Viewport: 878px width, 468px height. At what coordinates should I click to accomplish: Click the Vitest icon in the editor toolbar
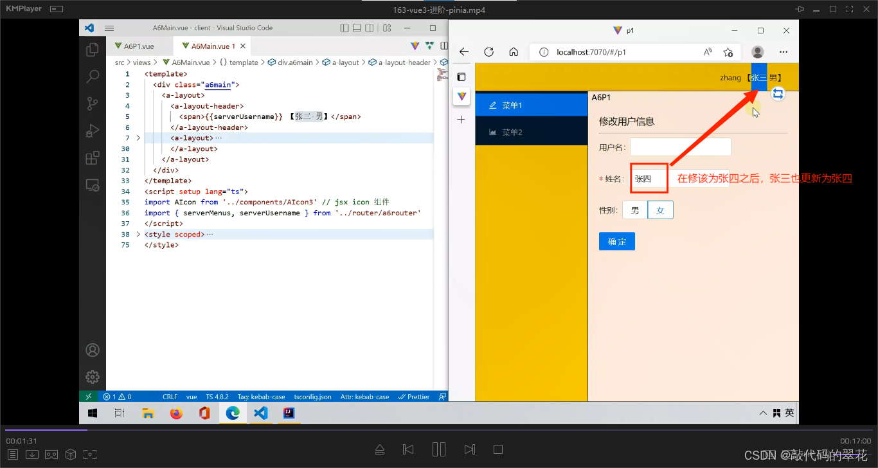click(x=429, y=46)
